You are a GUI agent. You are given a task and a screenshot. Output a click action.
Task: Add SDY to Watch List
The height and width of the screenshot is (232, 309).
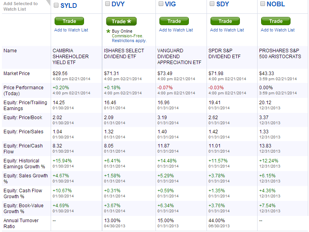click(x=227, y=30)
